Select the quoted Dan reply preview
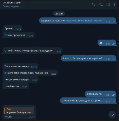This screenshot has height=121, width=119. (x=19, y=111)
